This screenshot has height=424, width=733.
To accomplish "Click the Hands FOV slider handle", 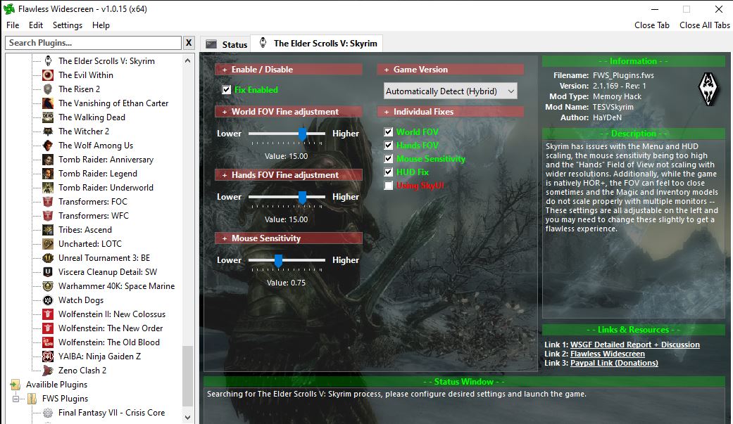I will pyautogui.click(x=302, y=198).
